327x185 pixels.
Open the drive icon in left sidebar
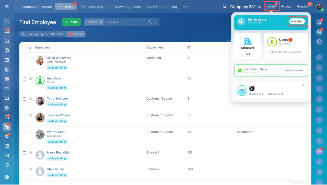(x=7, y=89)
